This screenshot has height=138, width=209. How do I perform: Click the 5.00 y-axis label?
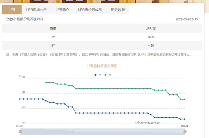tap(23, 77)
